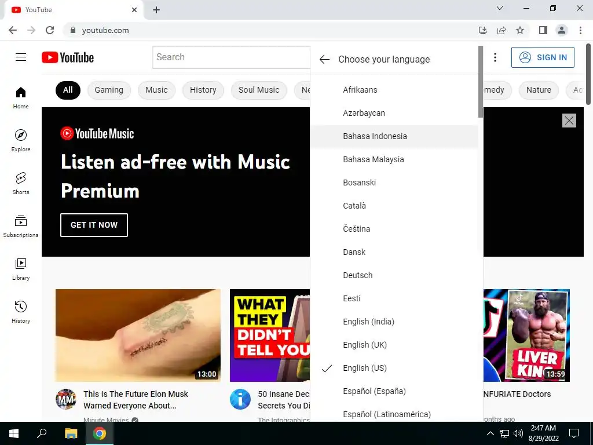The height and width of the screenshot is (445, 593).
Task: Open the YouTube hamburger guide menu
Action: (21, 57)
